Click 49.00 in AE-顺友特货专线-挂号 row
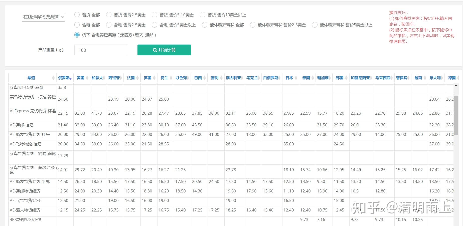 pyautogui.click(x=197, y=134)
